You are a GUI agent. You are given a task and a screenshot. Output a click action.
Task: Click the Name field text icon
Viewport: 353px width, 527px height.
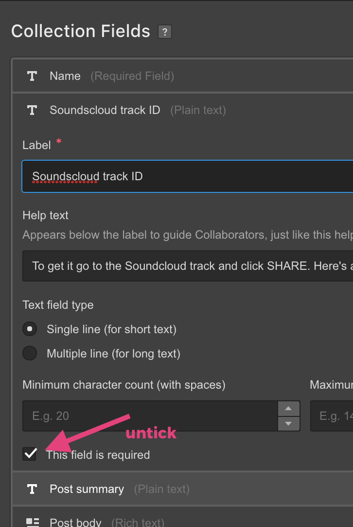click(x=32, y=76)
